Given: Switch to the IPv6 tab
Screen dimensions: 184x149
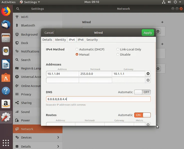Looking at the screenshot, I should [81, 39].
